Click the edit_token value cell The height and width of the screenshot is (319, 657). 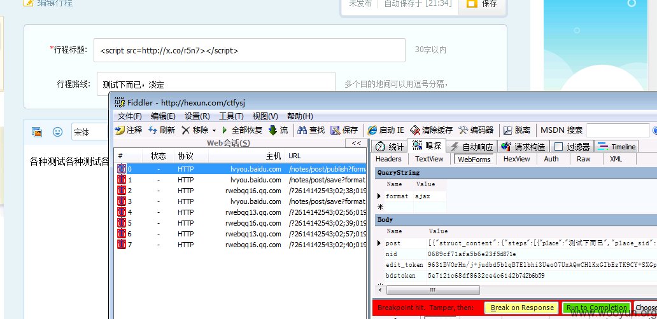click(x=541, y=264)
